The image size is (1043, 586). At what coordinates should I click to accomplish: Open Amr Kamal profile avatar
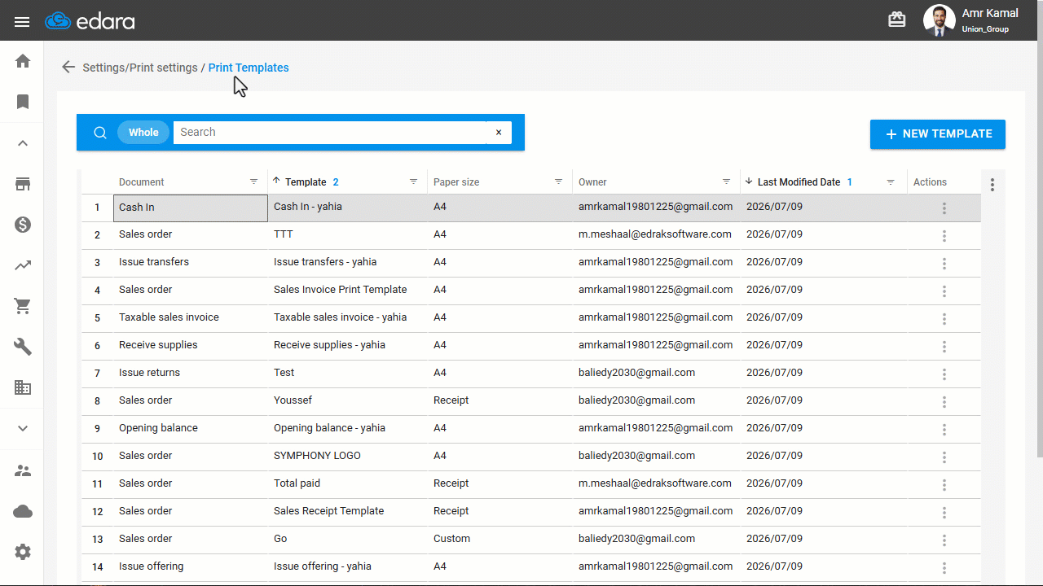point(939,20)
